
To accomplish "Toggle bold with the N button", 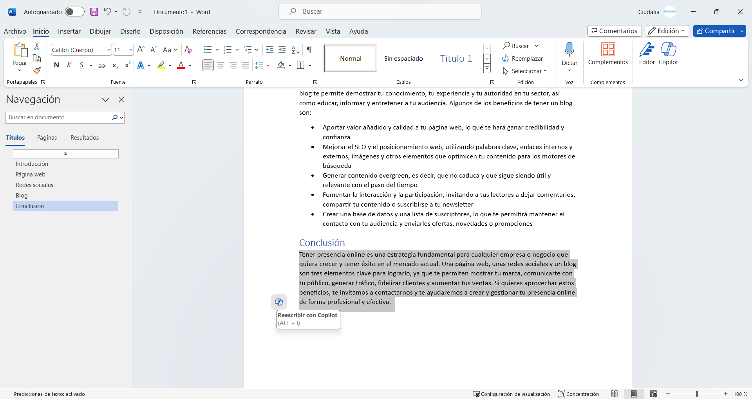I will coord(56,65).
